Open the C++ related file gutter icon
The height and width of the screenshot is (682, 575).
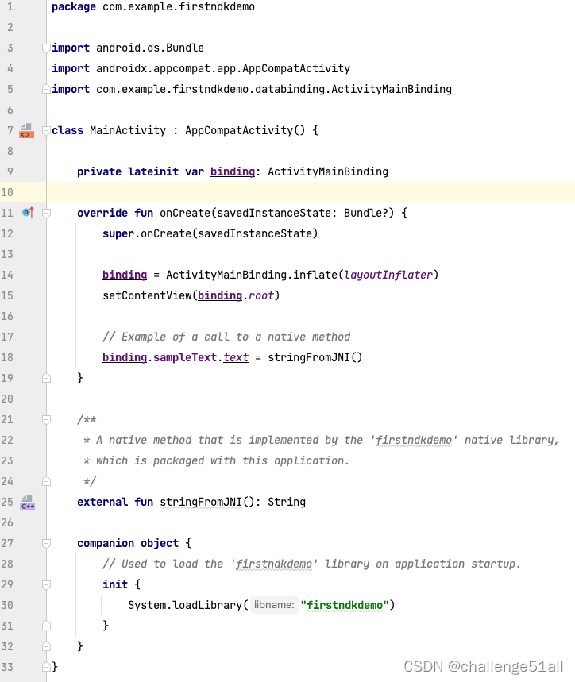(x=28, y=502)
